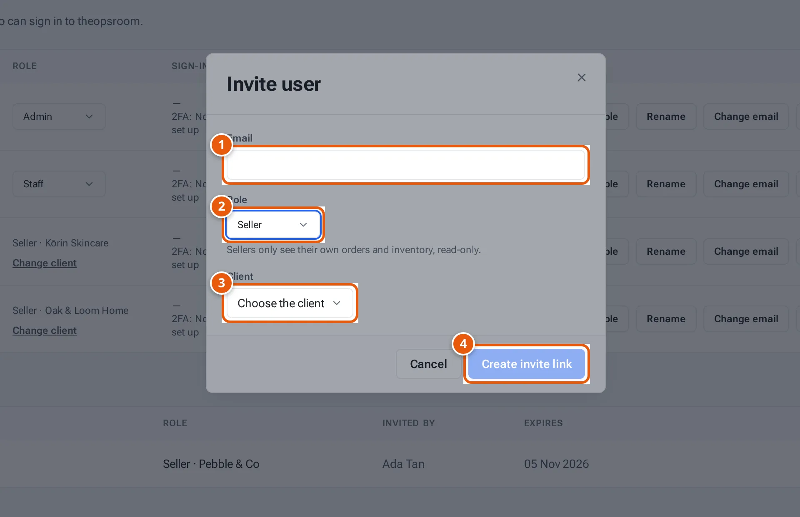
Task: Click Change client for Oak & Loom Home
Action: pos(45,331)
